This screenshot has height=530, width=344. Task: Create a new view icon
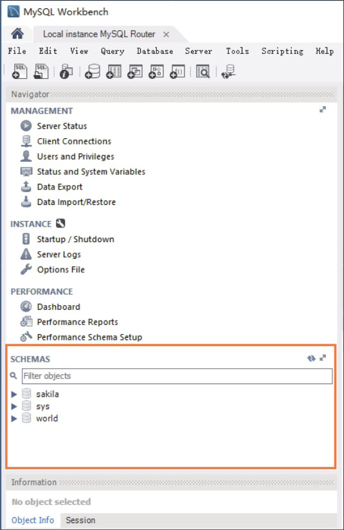click(x=134, y=71)
